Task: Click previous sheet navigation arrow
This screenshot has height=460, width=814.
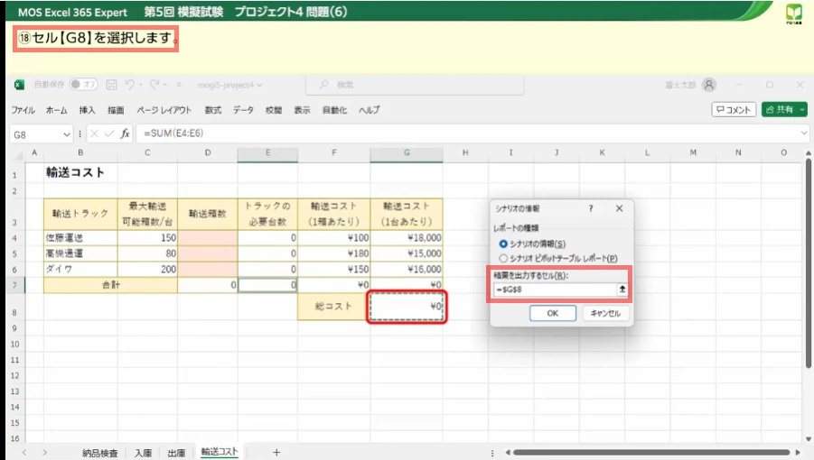Action: pyautogui.click(x=23, y=453)
